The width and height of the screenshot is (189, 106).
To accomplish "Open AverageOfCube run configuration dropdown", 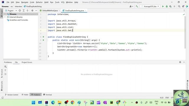I will (150, 6).
